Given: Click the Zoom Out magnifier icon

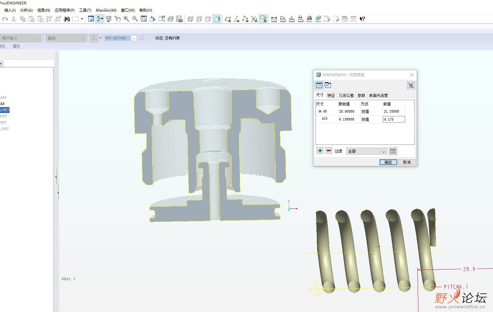Looking at the screenshot, I should pyautogui.click(x=135, y=19).
